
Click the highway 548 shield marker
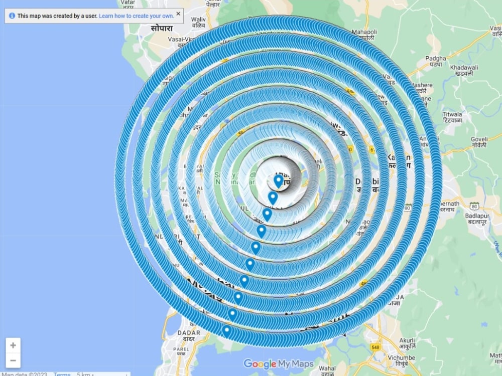pos(375,347)
